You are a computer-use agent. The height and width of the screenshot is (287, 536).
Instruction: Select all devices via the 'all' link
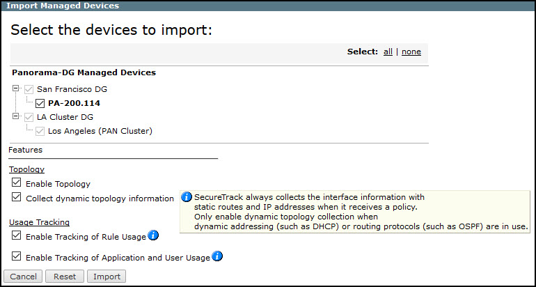coord(388,52)
